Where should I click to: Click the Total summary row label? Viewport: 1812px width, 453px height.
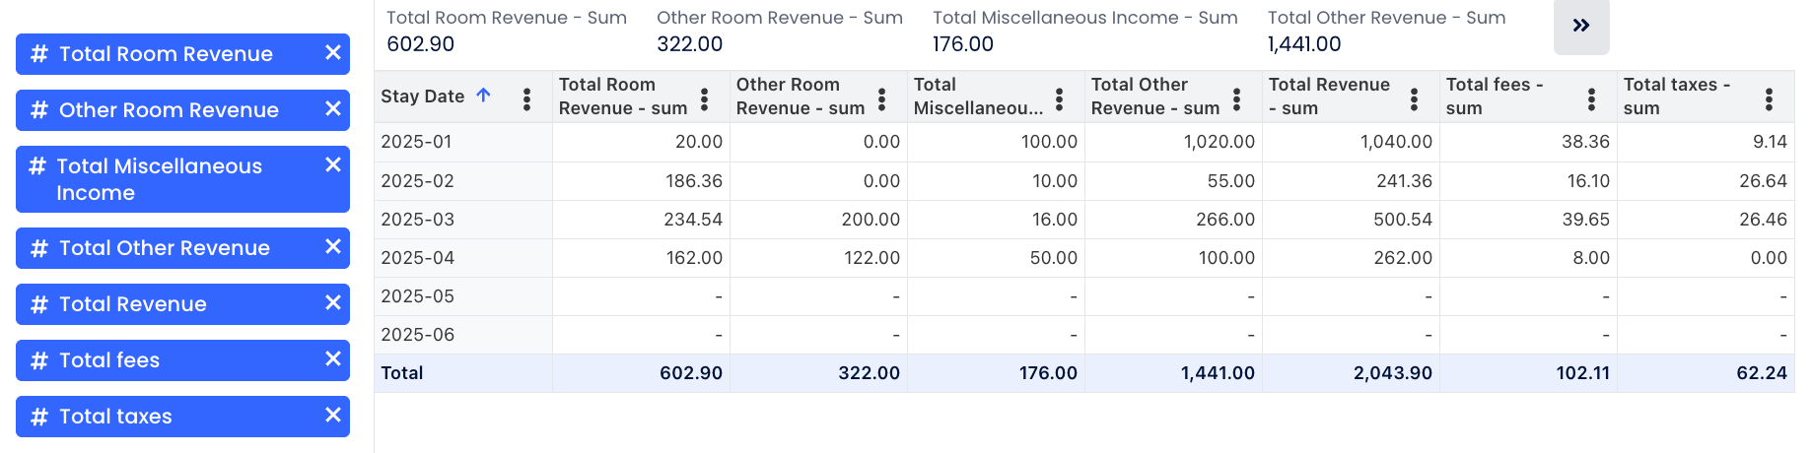pos(402,373)
